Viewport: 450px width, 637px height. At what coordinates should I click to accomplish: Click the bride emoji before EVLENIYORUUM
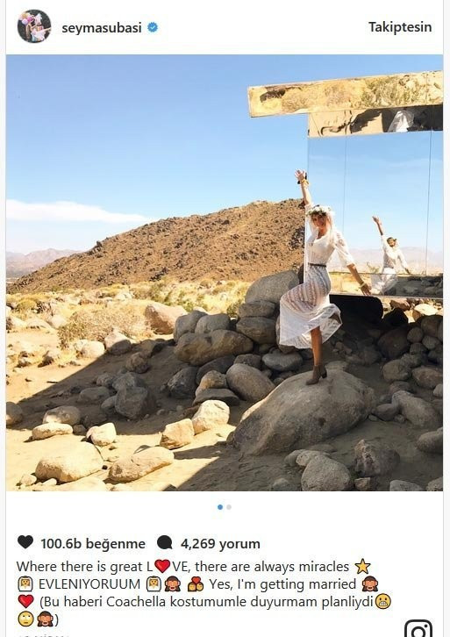pos(25,584)
